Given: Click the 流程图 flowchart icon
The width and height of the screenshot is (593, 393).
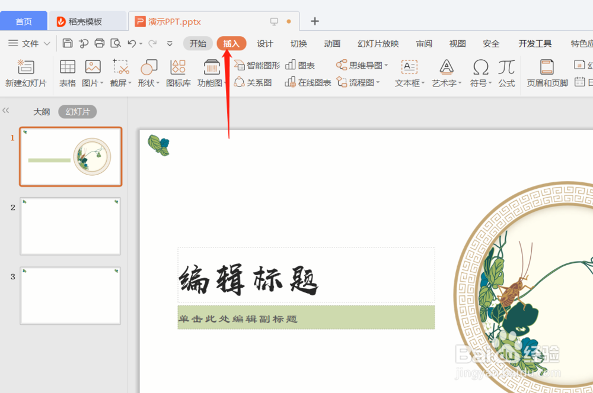Looking at the screenshot, I should click(342, 82).
